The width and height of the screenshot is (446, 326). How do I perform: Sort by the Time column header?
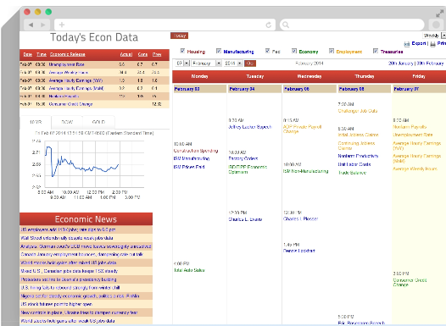click(42, 54)
